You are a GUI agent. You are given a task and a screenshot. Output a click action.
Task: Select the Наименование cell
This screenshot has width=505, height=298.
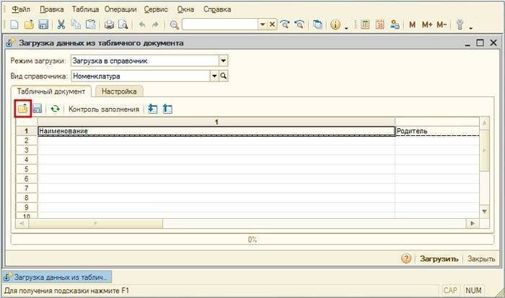(x=216, y=131)
